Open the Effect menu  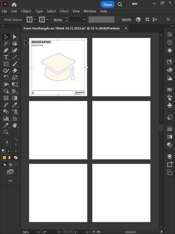64,11
